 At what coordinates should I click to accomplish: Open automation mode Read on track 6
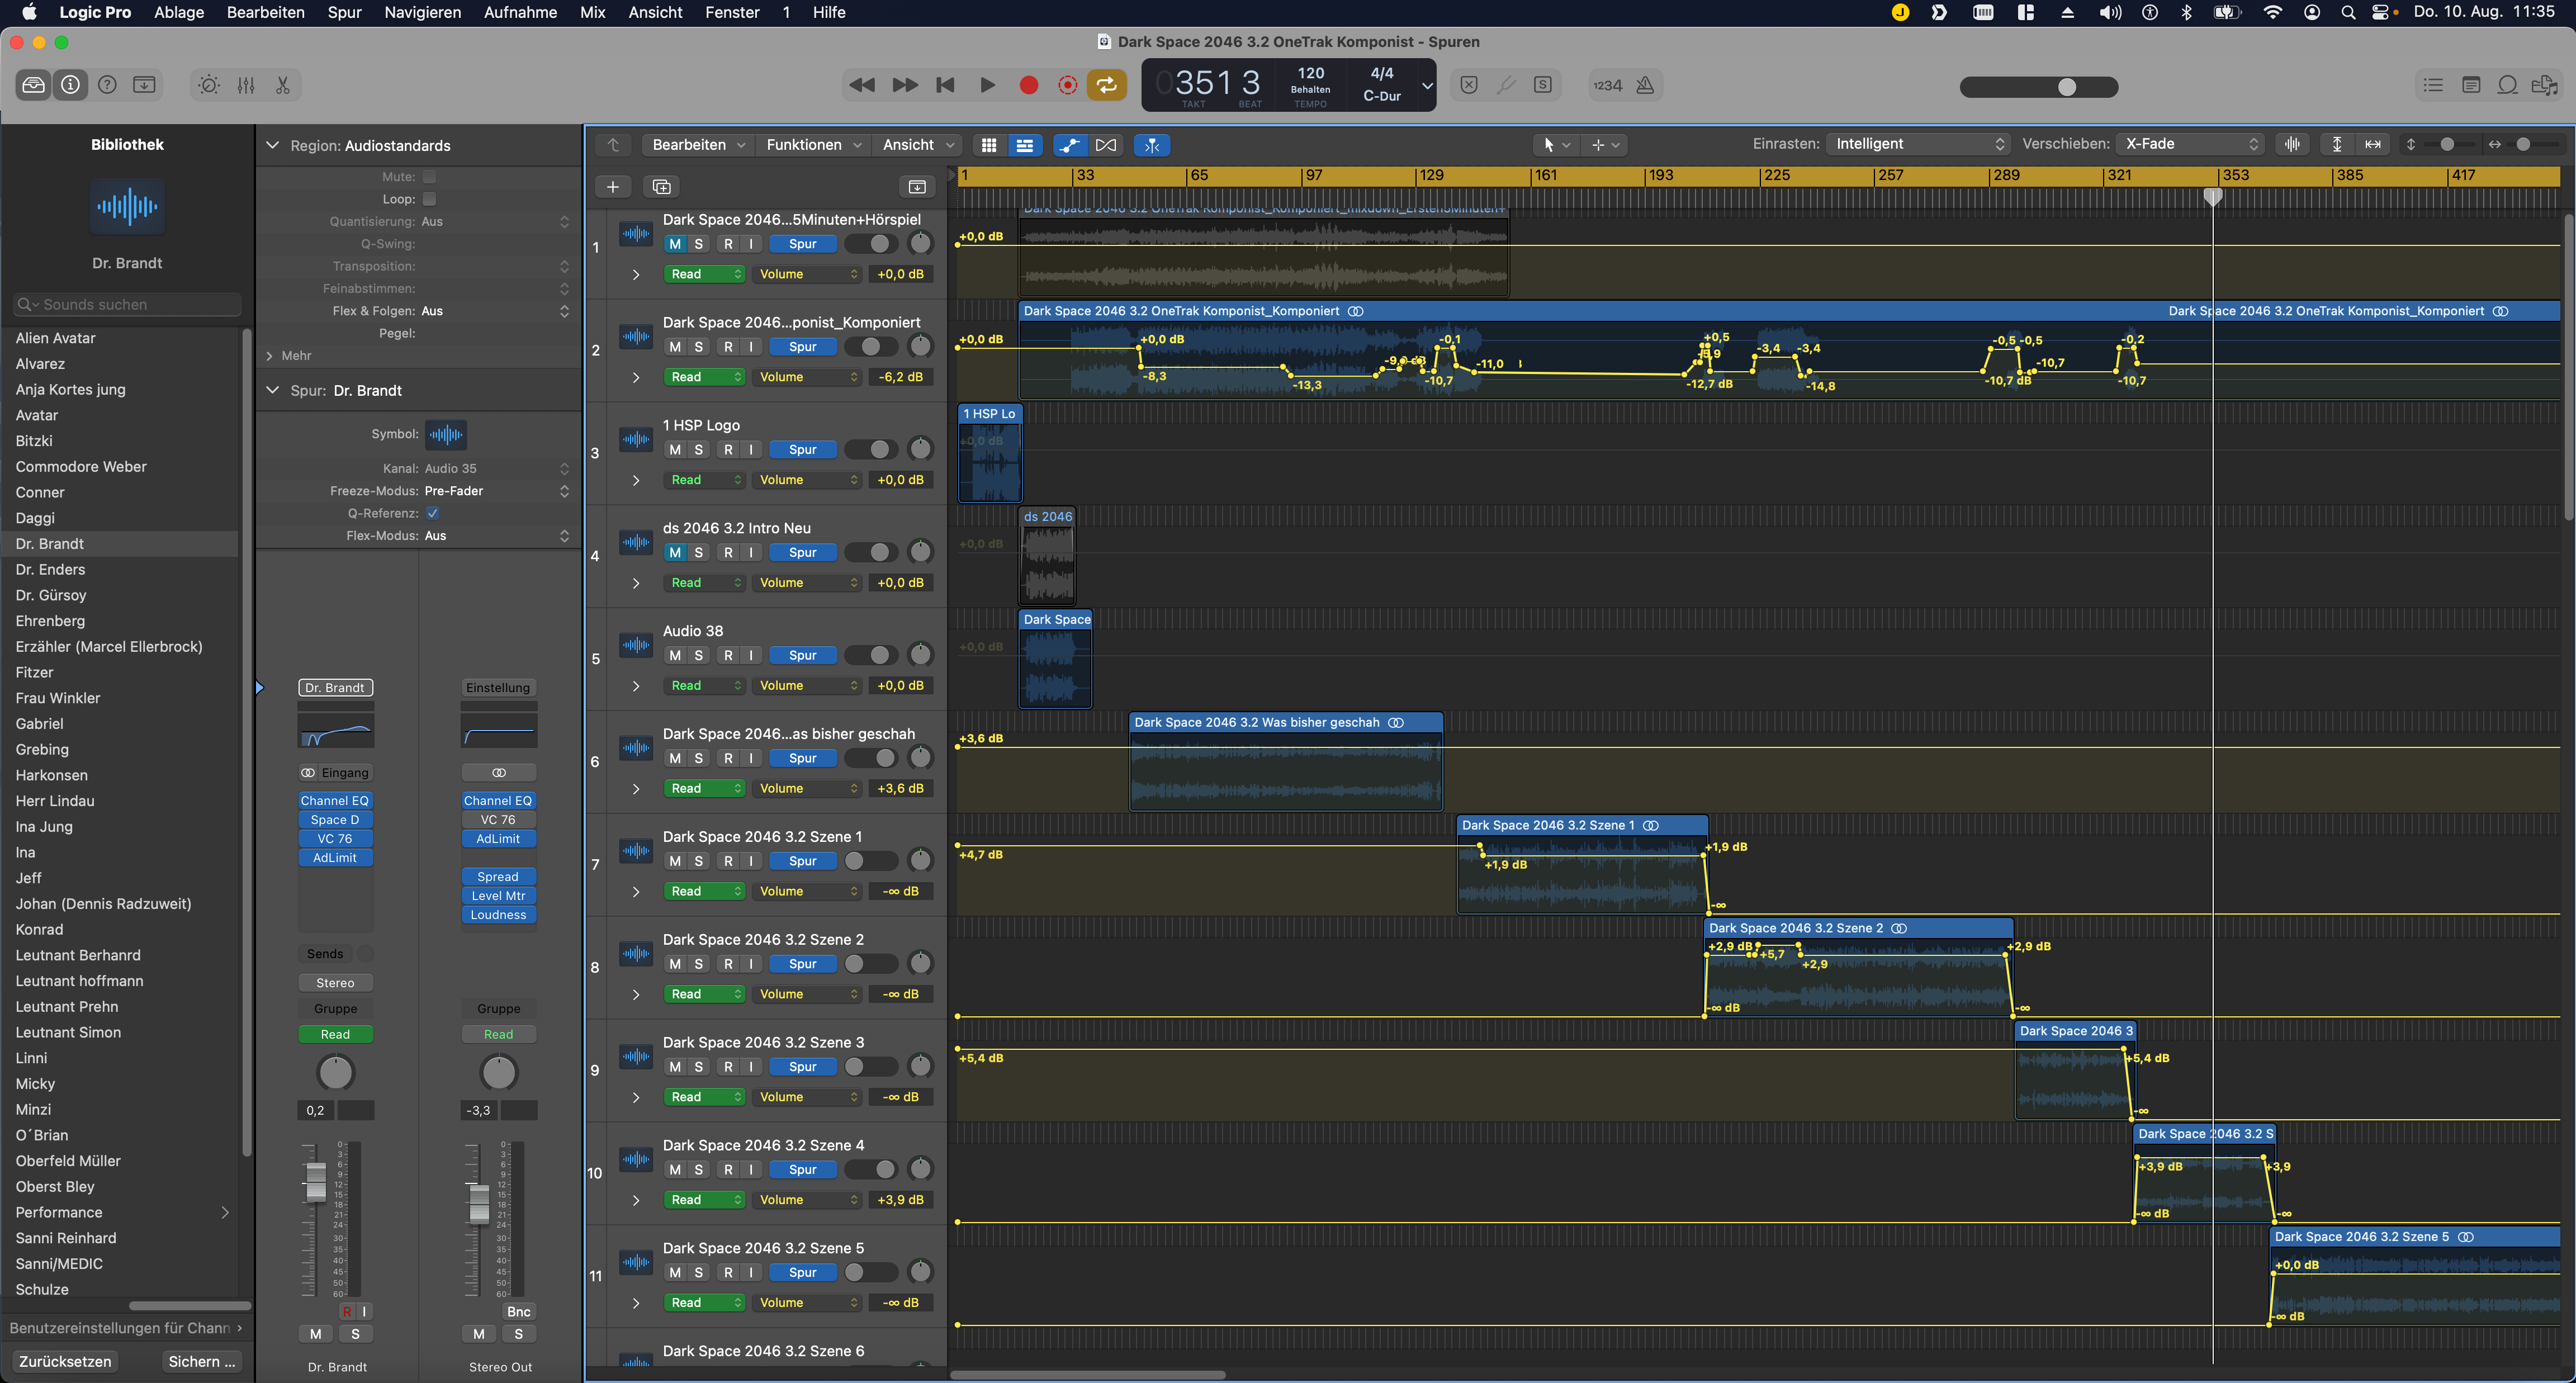point(704,789)
